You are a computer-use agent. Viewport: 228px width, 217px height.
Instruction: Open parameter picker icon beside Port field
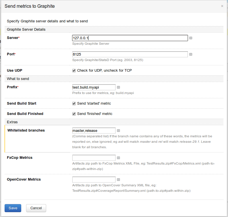(191, 54)
